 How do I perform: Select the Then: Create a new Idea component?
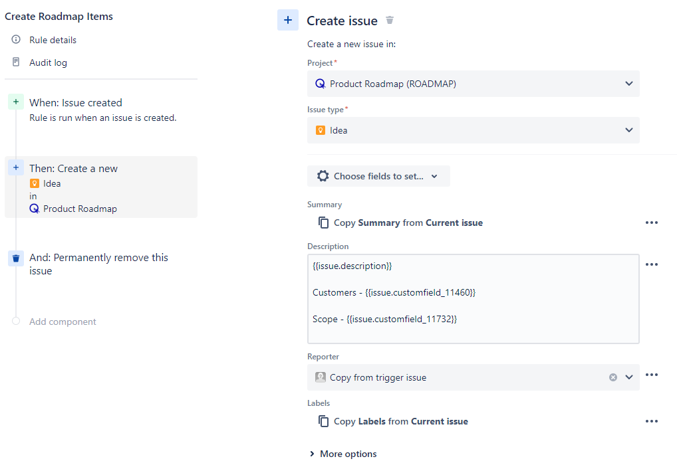click(x=100, y=187)
